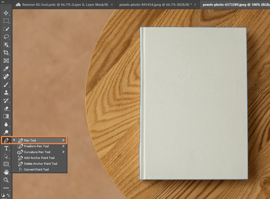The width and height of the screenshot is (270, 199).
Task: Select the Gradient tool
Action: click(6, 116)
